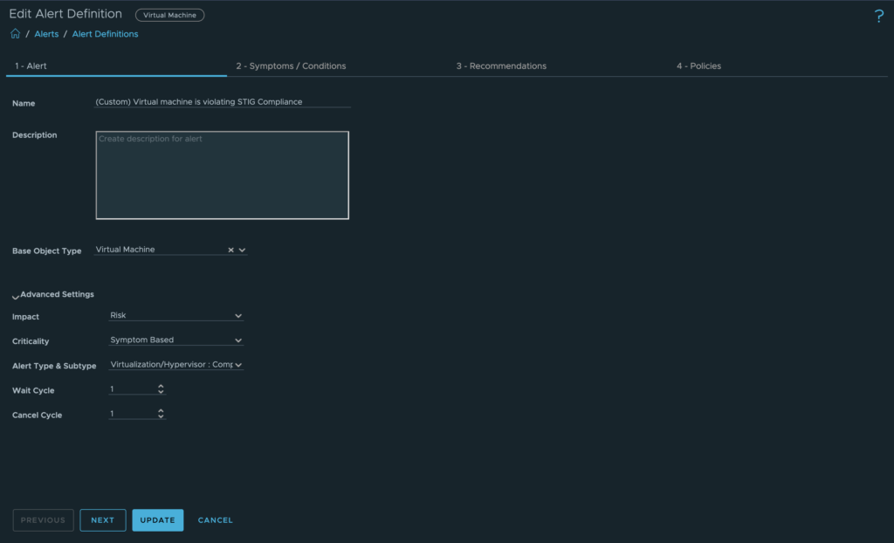Image resolution: width=894 pixels, height=543 pixels.
Task: Open help via question mark icon
Action: (878, 17)
